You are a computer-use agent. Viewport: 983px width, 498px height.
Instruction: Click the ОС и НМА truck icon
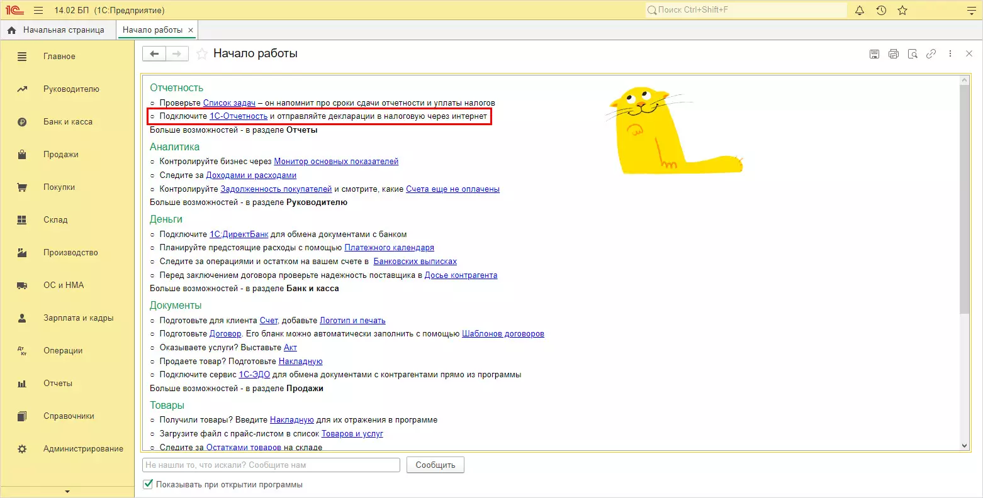click(22, 285)
